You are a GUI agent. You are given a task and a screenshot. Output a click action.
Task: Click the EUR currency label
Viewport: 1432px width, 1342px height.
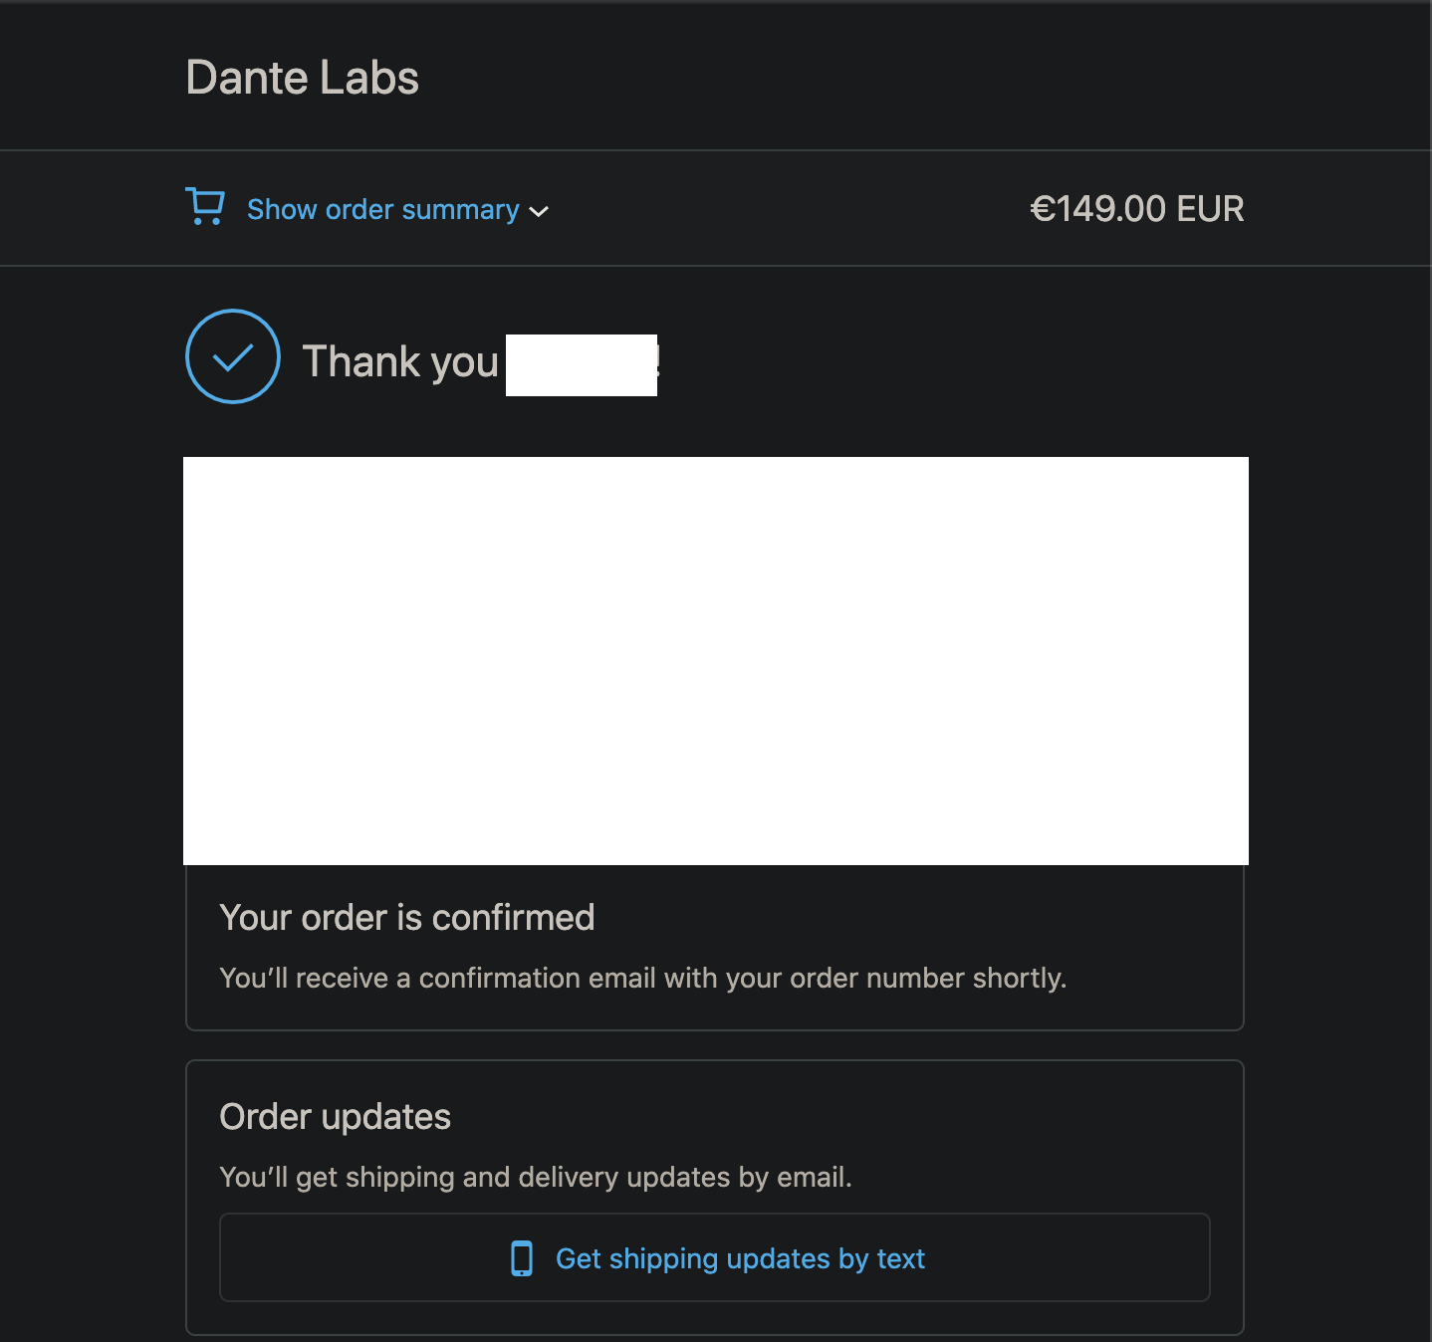[x=1211, y=209]
